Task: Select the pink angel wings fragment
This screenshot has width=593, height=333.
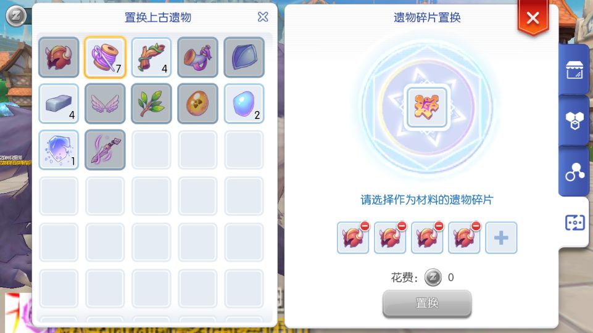Action: pyautogui.click(x=105, y=104)
